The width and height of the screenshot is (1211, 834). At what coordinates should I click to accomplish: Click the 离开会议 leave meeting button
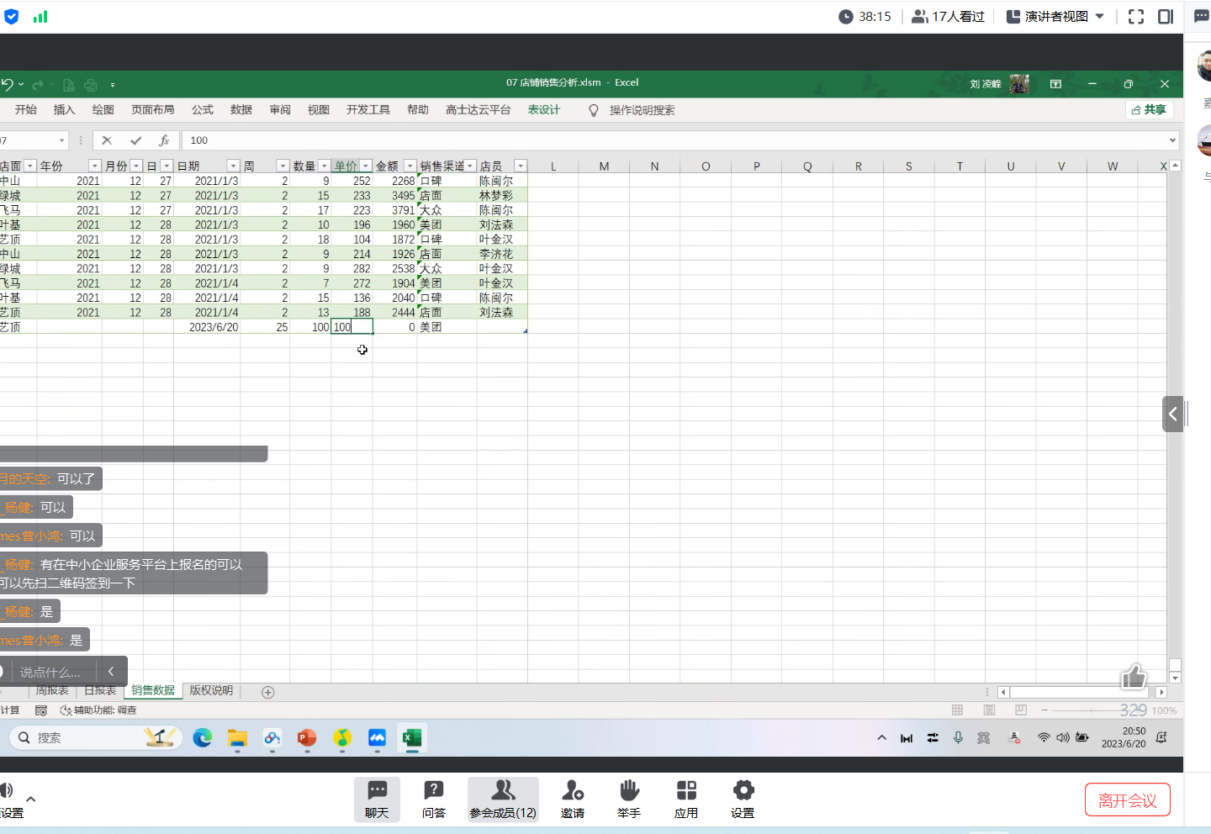pos(1128,800)
